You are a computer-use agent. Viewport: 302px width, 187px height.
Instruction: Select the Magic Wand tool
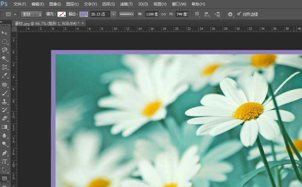[5, 59]
